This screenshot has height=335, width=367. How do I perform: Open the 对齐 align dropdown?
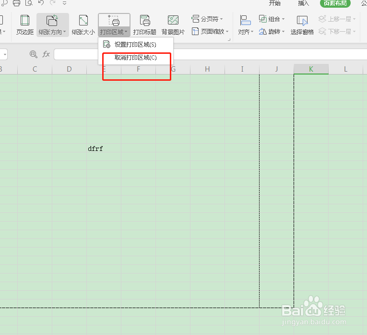pos(246,25)
